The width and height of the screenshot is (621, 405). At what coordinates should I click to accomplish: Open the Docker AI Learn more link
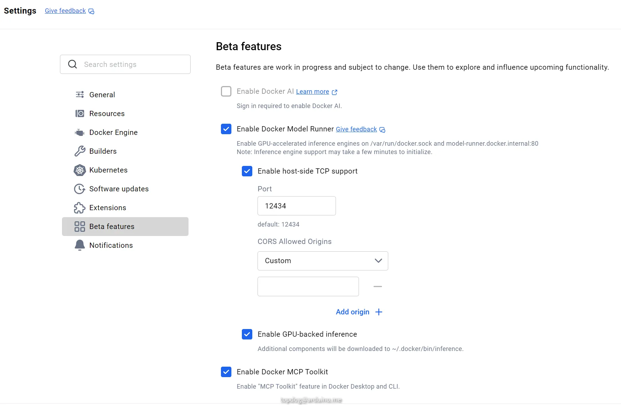313,92
